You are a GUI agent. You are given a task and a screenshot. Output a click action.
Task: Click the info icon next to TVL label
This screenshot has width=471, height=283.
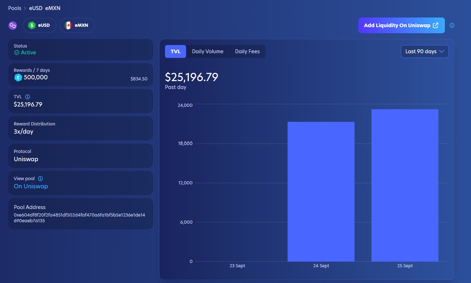[28, 96]
